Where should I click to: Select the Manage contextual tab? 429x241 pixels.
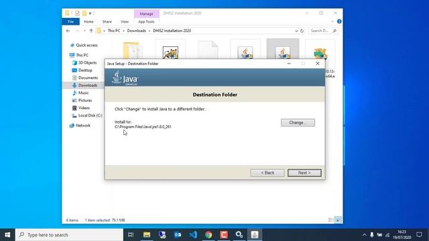[146, 13]
